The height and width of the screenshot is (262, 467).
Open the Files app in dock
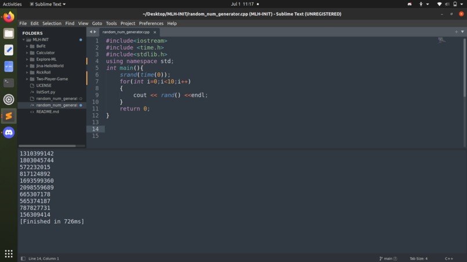[9, 34]
